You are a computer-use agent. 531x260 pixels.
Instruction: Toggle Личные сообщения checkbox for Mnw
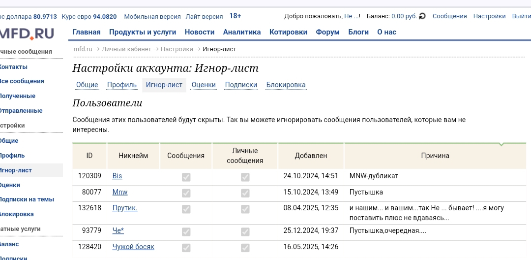(x=245, y=193)
